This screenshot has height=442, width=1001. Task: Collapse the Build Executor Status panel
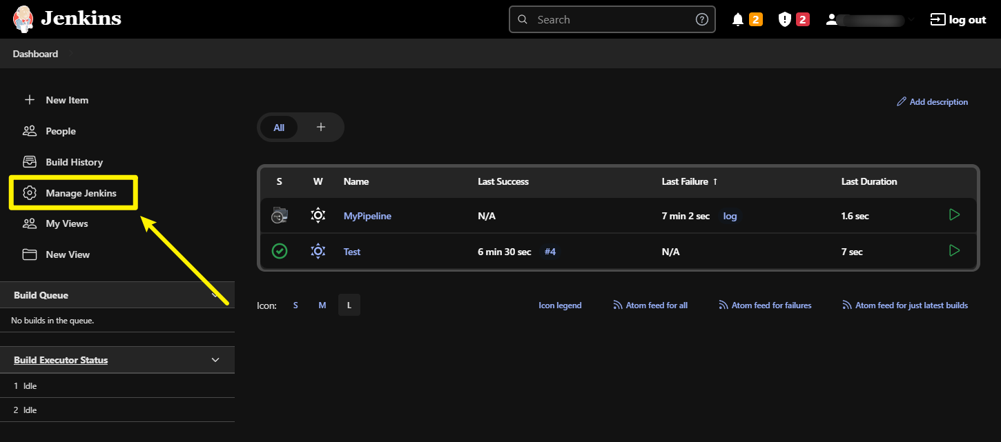pyautogui.click(x=215, y=360)
